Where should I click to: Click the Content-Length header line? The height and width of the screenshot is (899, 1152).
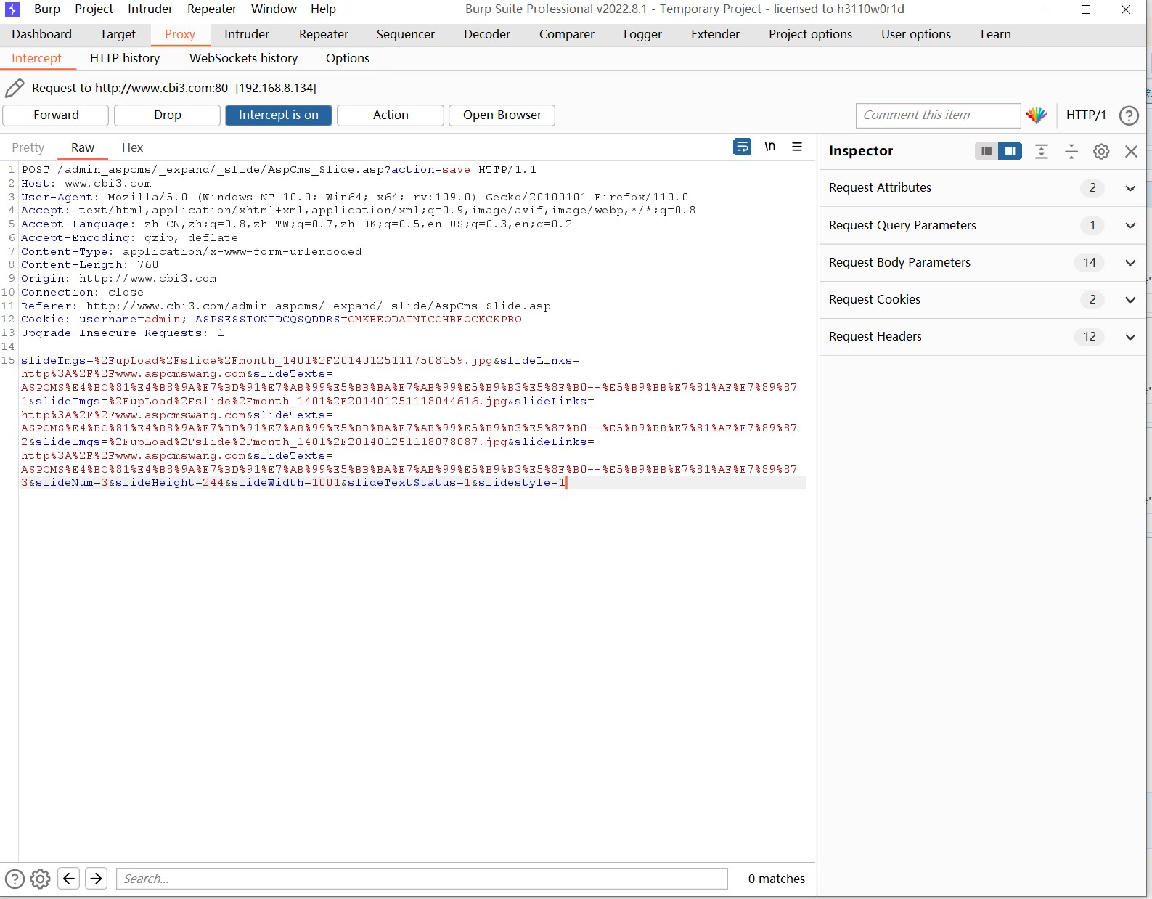[89, 265]
